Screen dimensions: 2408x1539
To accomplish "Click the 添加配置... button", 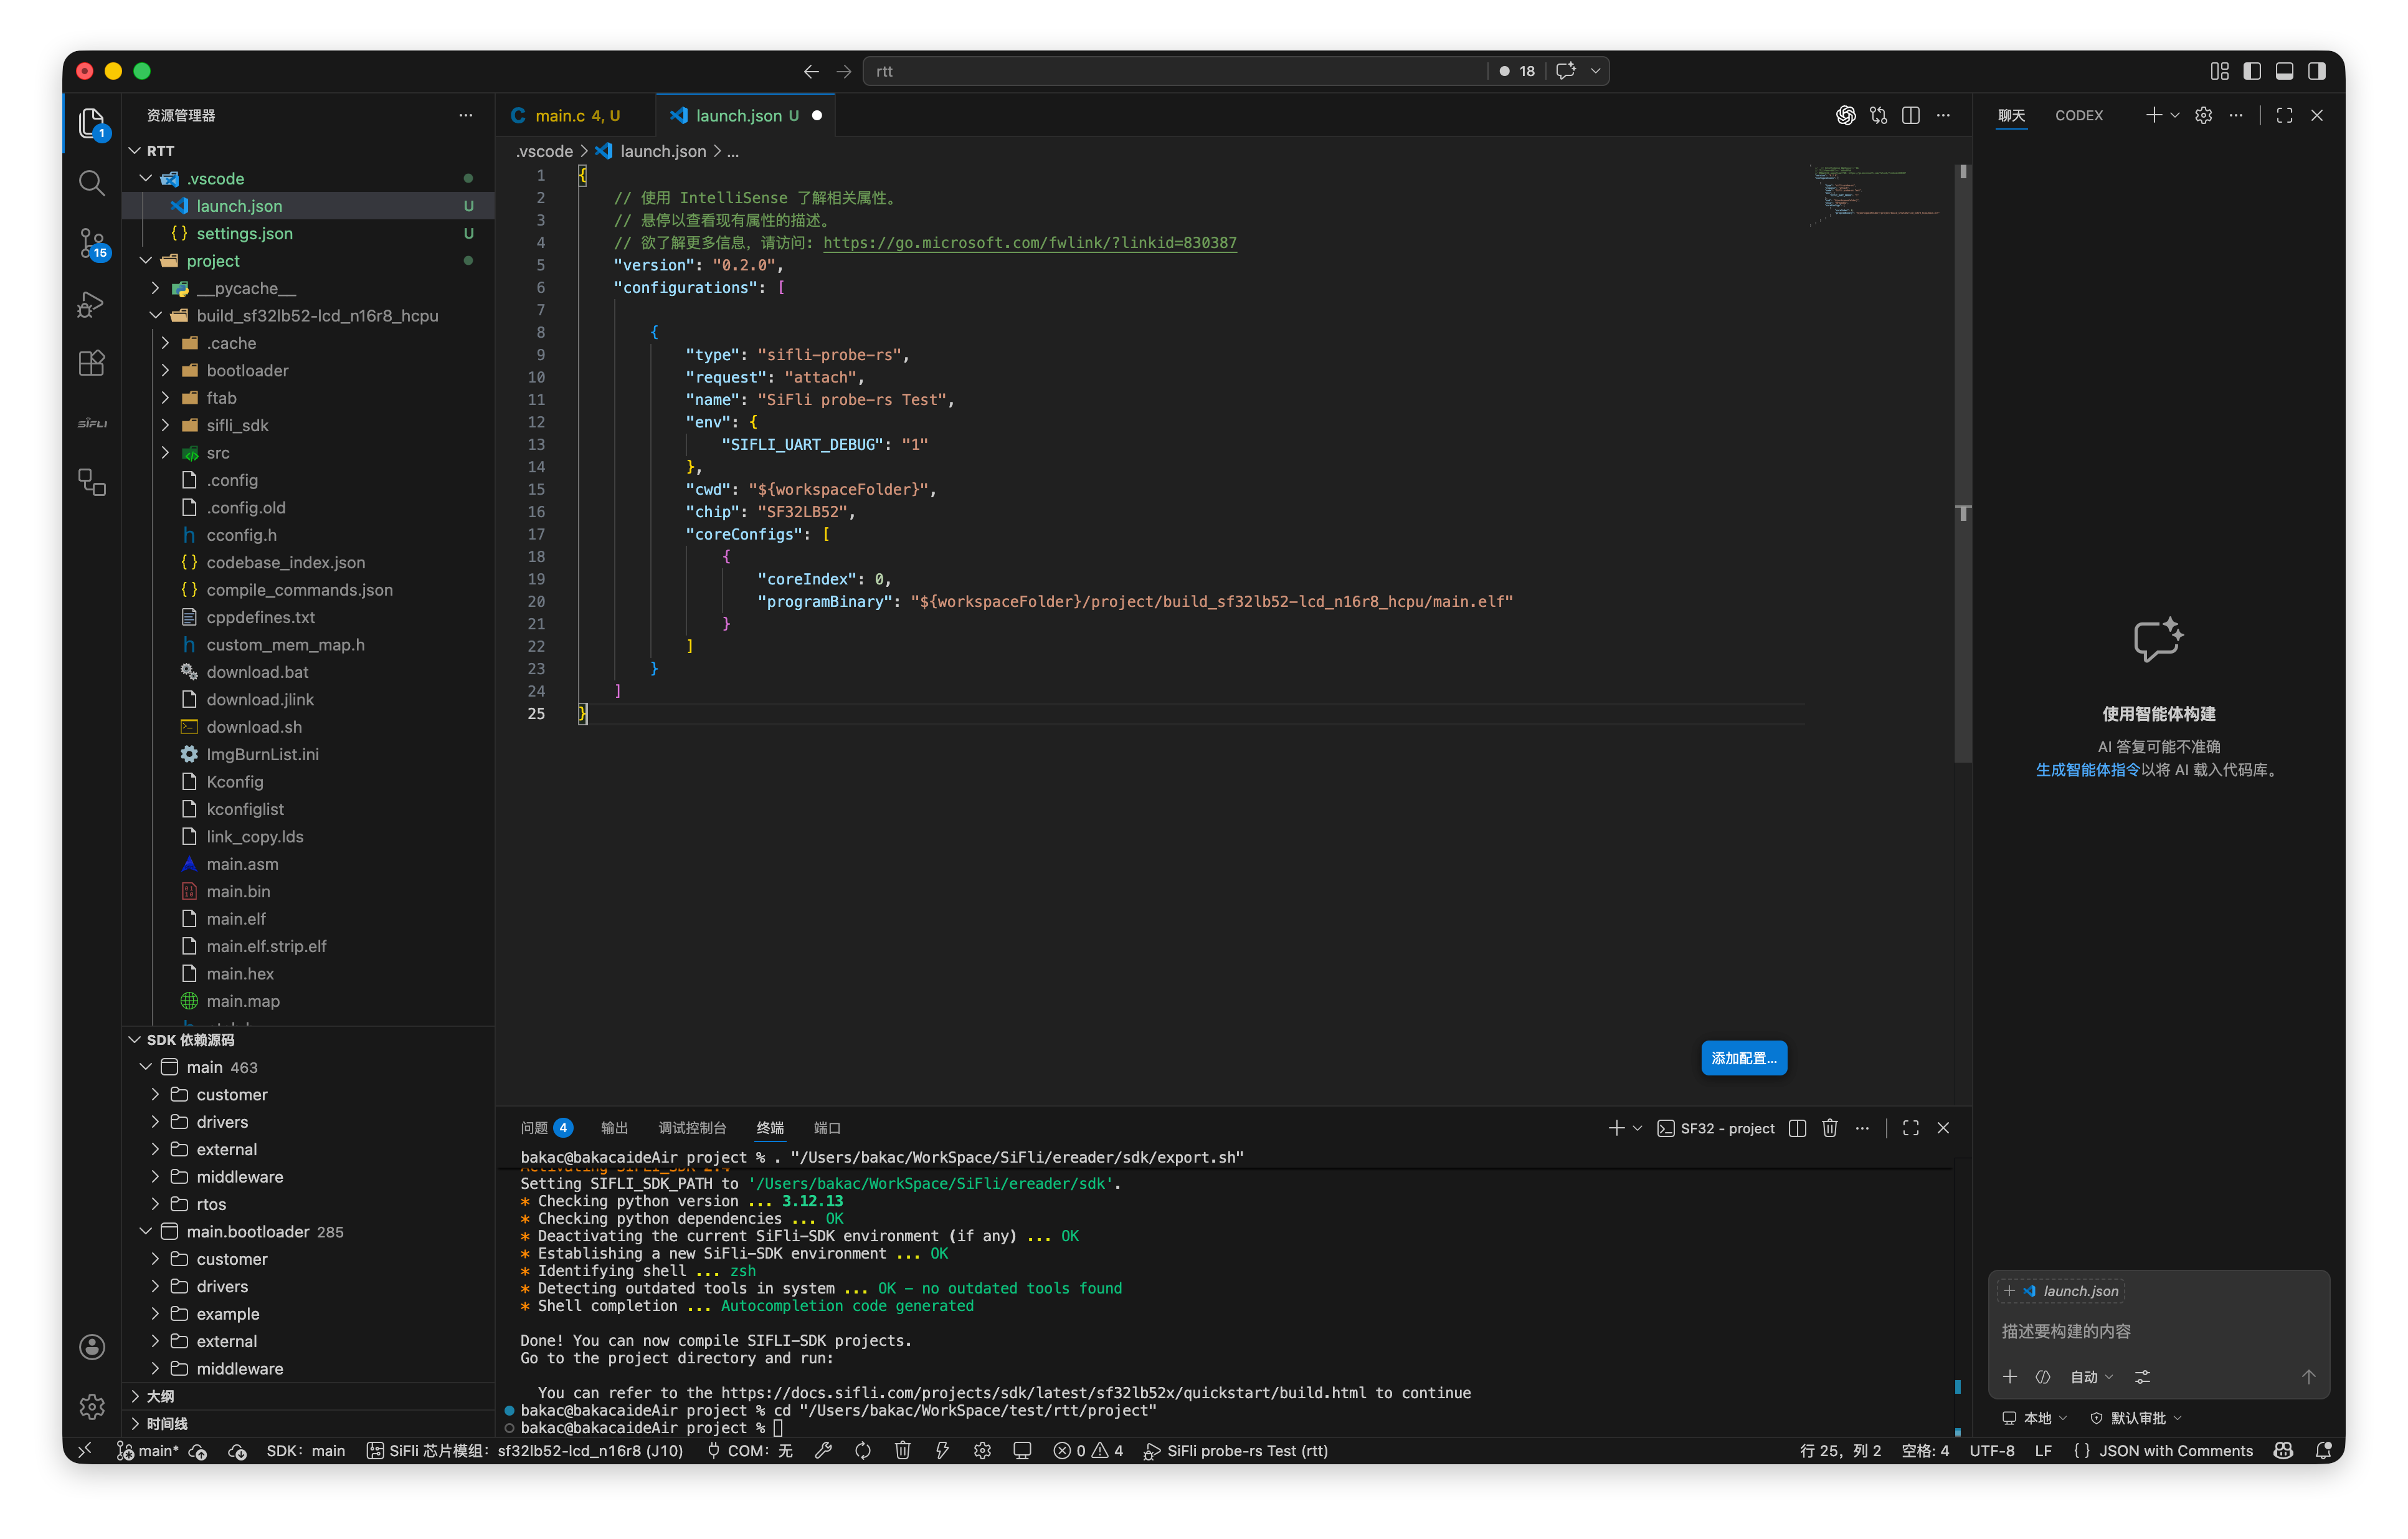I will pyautogui.click(x=1743, y=1058).
